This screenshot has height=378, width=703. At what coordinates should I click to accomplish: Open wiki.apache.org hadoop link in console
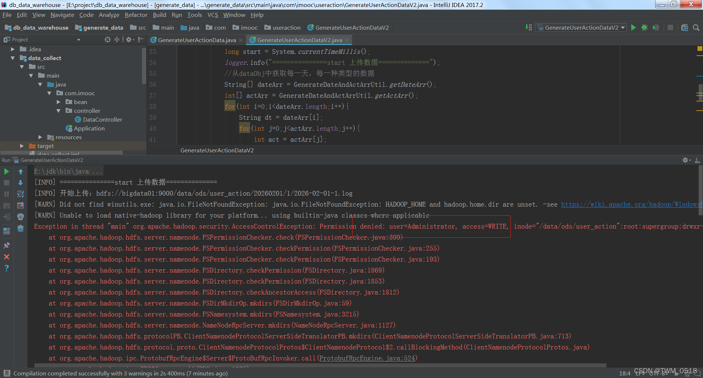coord(632,204)
